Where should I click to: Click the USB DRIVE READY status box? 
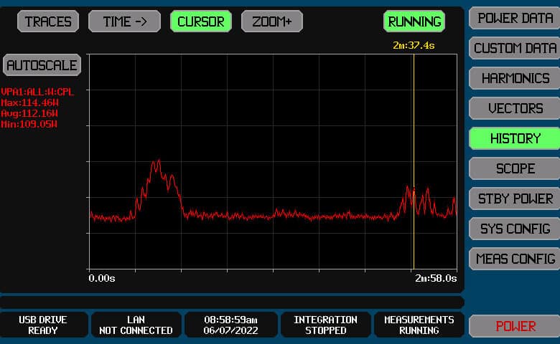[43, 325]
